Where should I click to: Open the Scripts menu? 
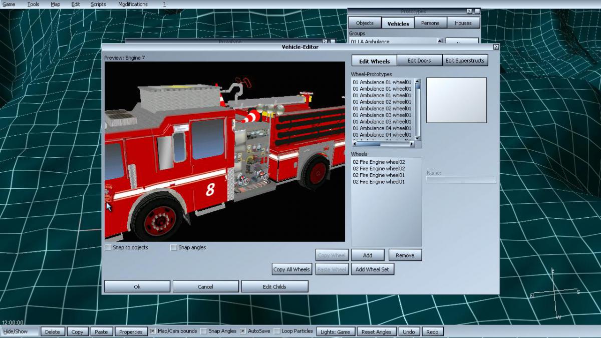coord(98,4)
